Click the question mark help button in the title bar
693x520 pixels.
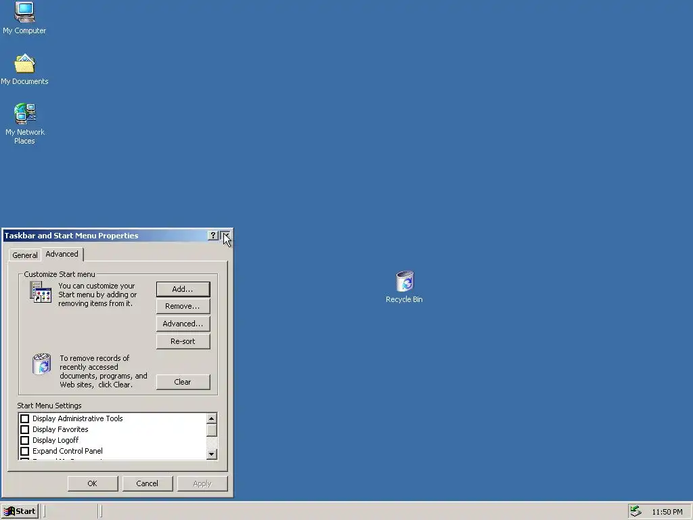point(213,236)
